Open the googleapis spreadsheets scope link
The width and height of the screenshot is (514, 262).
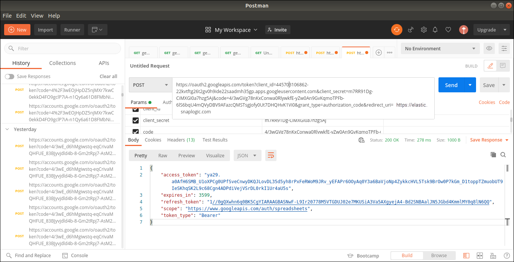(248, 209)
